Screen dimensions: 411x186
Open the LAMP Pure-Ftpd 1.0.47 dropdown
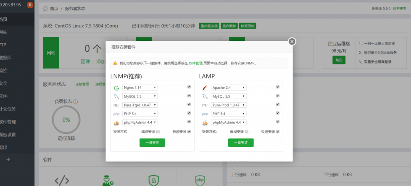(229, 105)
